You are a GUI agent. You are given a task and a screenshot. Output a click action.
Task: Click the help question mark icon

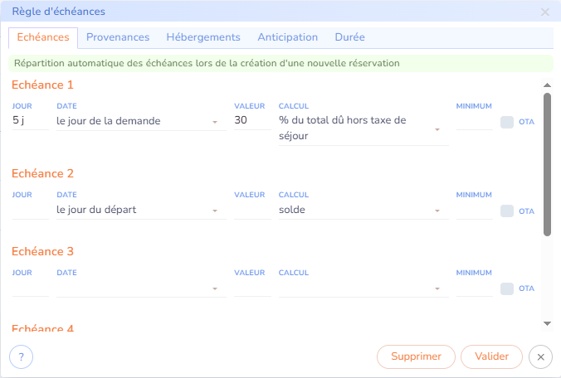coord(21,356)
